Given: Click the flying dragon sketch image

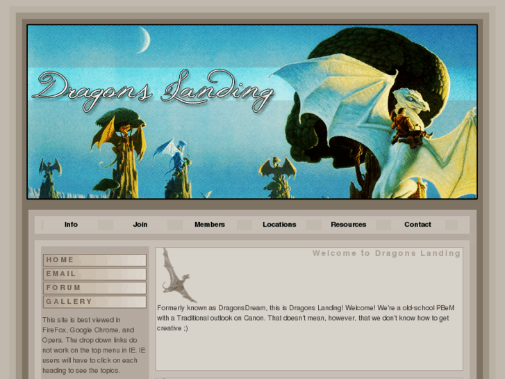Looking at the screenshot, I should (179, 275).
